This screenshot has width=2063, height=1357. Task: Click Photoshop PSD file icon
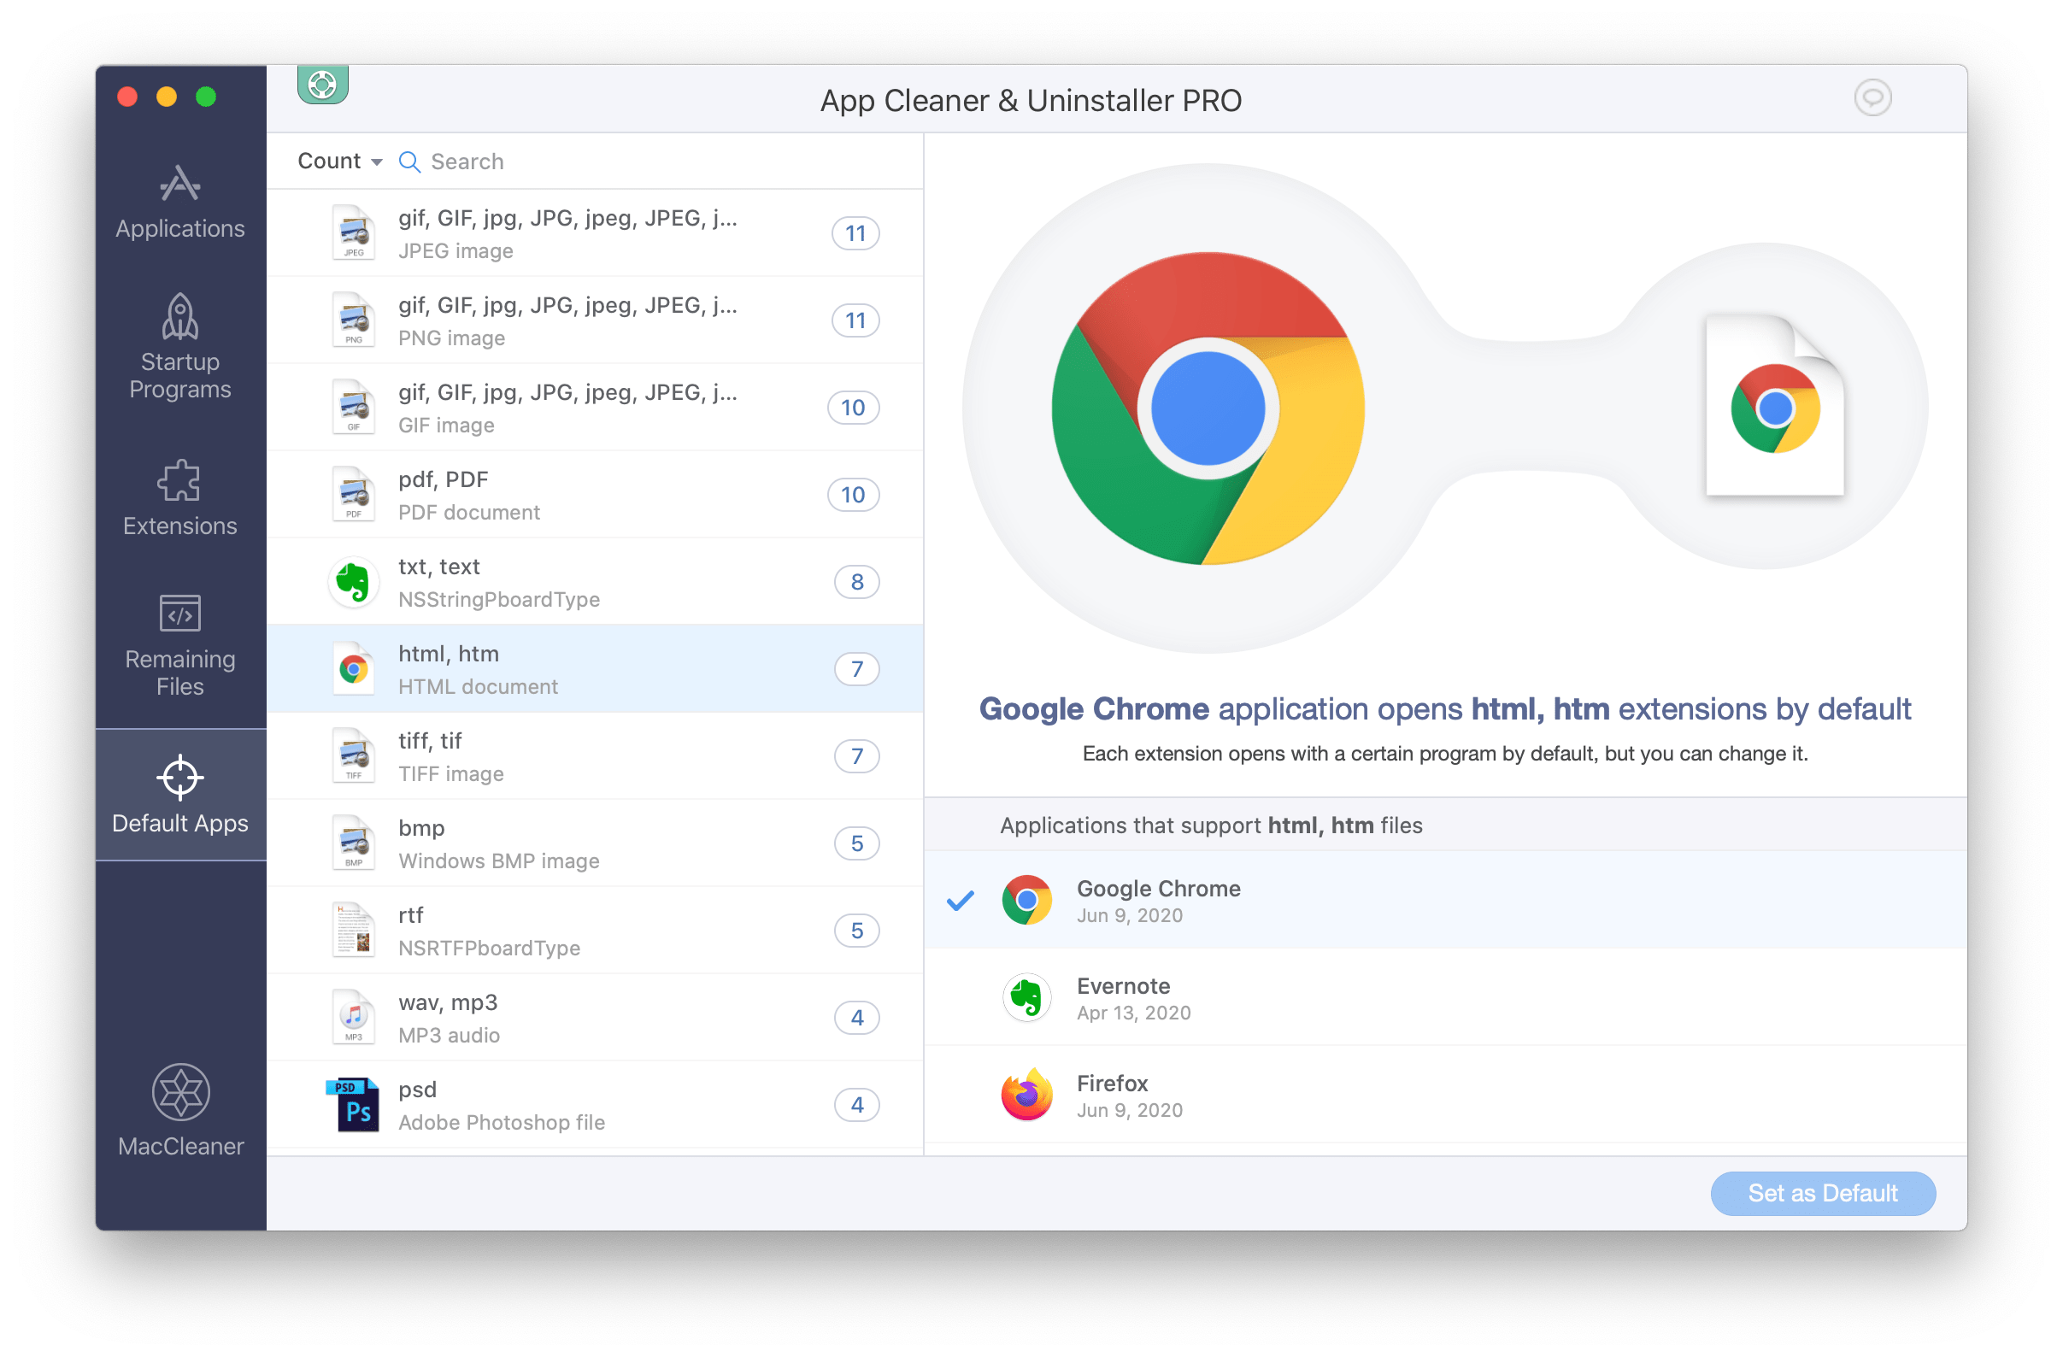(x=353, y=1105)
